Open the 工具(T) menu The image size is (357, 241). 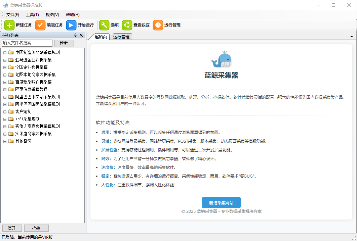[x=32, y=14]
